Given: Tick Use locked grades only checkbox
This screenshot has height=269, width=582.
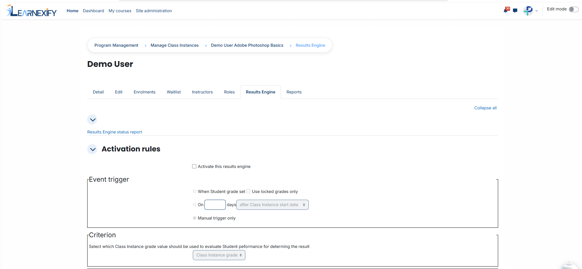Looking at the screenshot, I should [248, 191].
